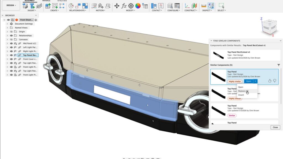Click the Close button in Find Similar panel

[x=275, y=127]
